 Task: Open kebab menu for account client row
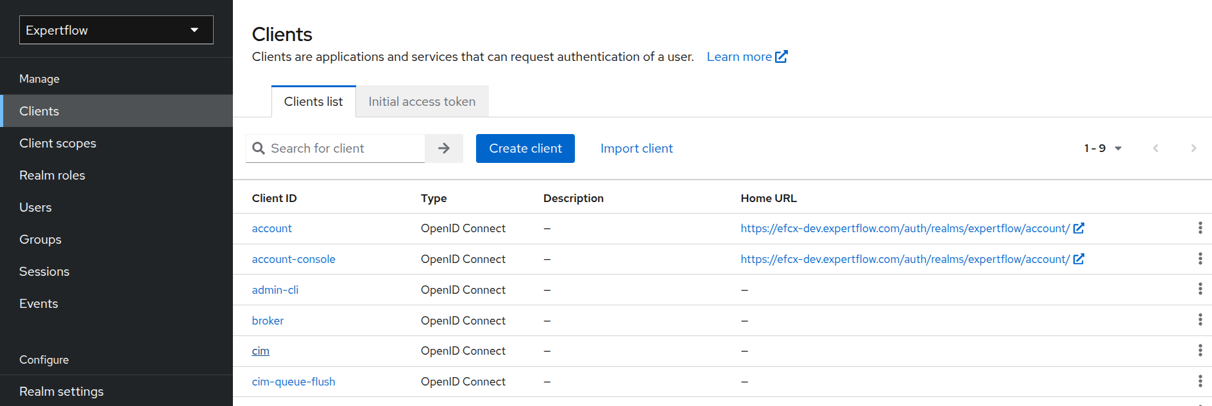[1200, 228]
